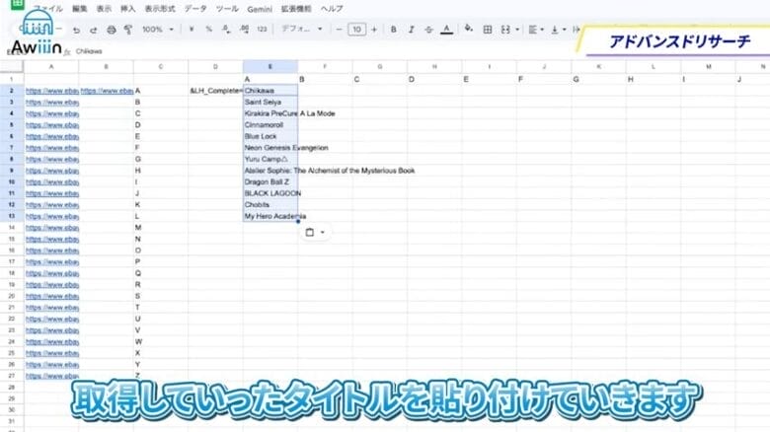770x432 pixels.
Task: Expand the paste options dropdown arrow
Action: click(323, 232)
